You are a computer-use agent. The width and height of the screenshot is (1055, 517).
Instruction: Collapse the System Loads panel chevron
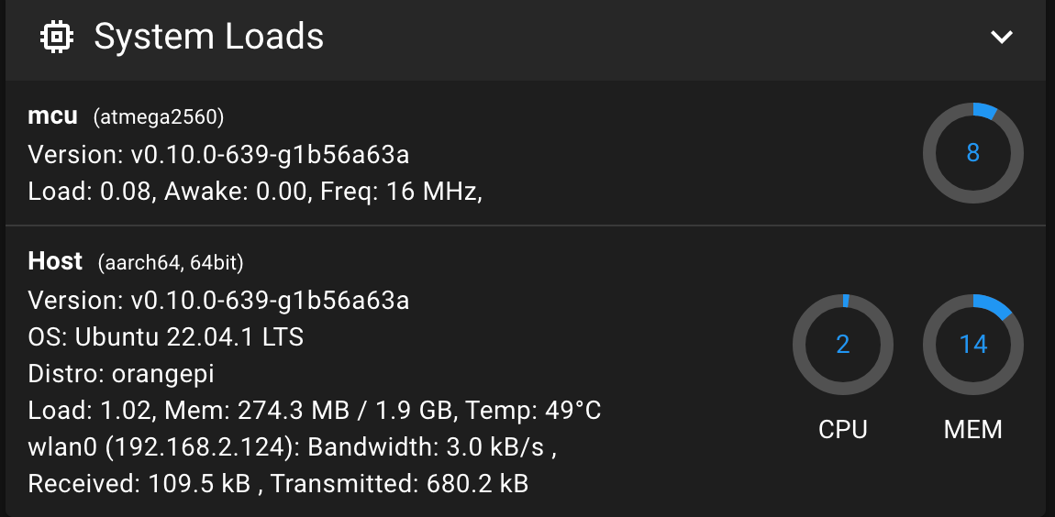tap(1002, 37)
